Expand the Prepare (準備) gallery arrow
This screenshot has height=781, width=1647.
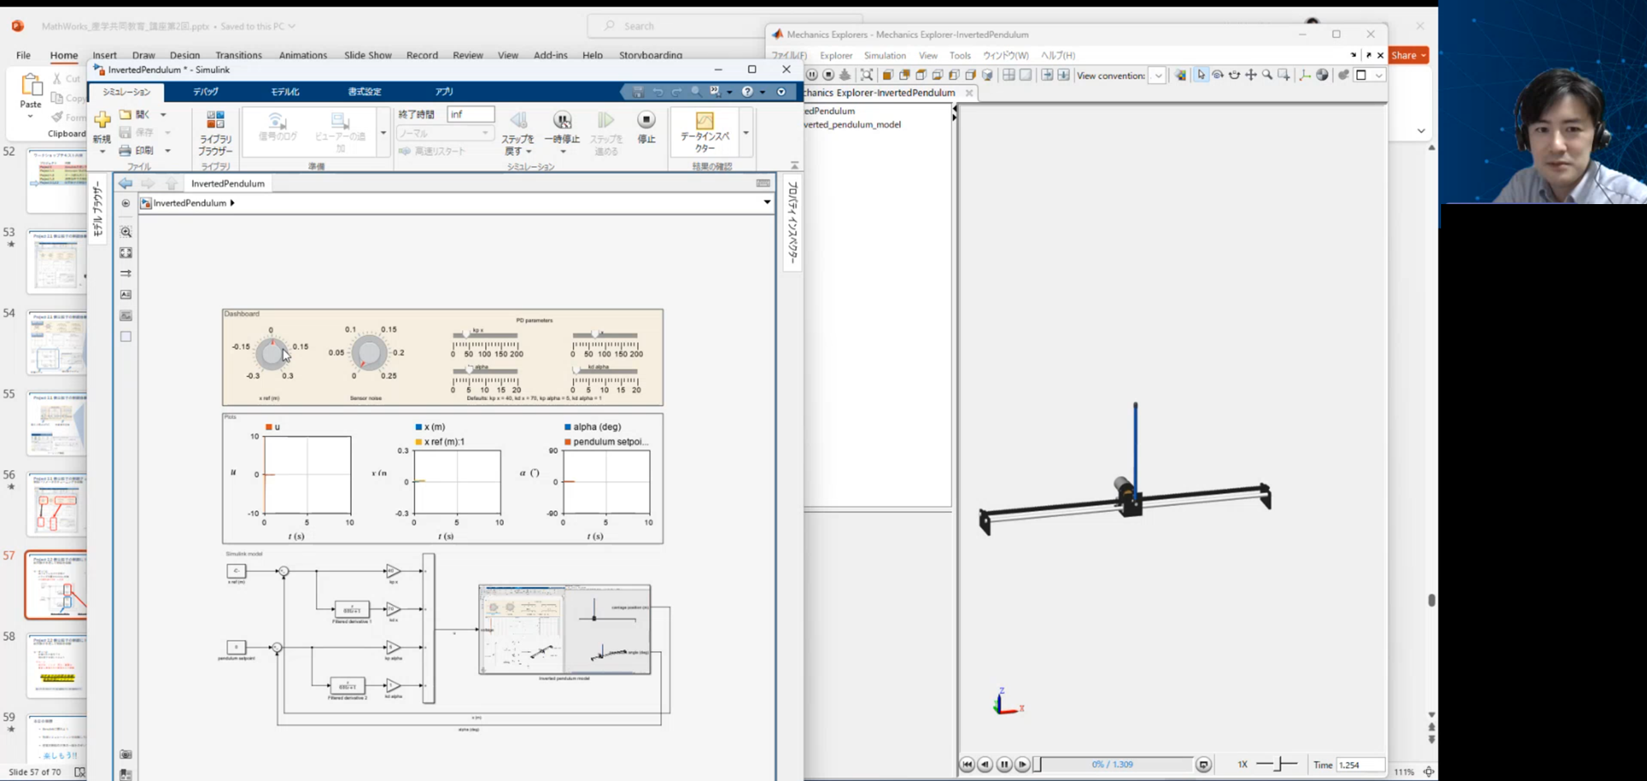tap(383, 132)
